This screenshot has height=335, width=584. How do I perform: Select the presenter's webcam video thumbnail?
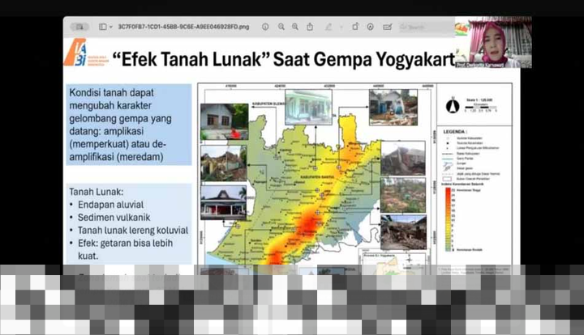(492, 41)
